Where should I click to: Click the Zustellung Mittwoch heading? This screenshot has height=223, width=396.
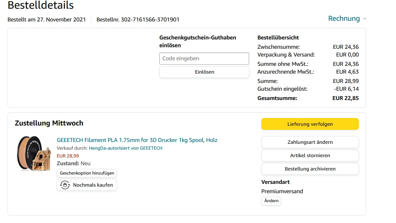pos(49,123)
